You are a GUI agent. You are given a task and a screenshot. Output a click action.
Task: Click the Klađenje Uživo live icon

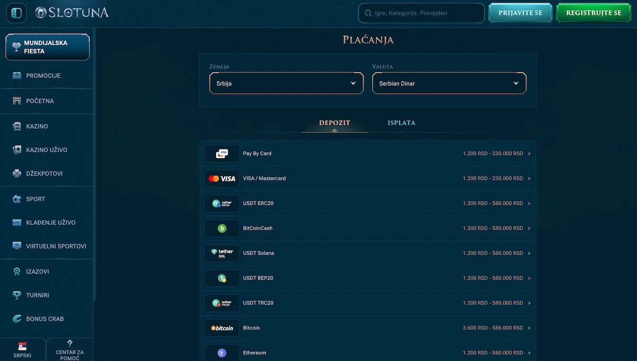click(x=16, y=223)
